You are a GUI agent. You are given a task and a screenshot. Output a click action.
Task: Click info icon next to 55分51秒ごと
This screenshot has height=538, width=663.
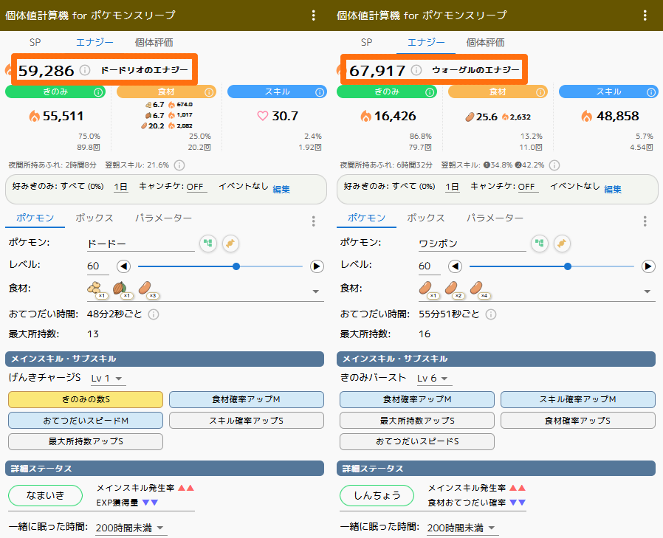pos(491,314)
